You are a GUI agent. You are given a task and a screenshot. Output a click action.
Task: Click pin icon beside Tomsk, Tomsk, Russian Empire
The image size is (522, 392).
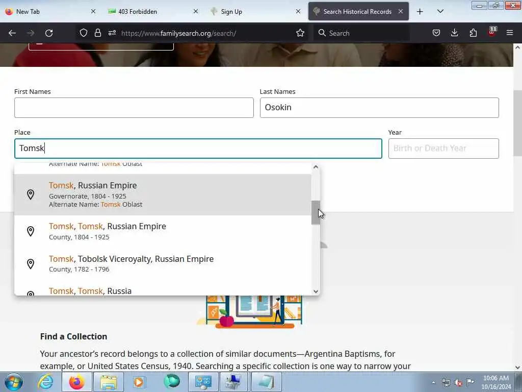[x=30, y=231]
